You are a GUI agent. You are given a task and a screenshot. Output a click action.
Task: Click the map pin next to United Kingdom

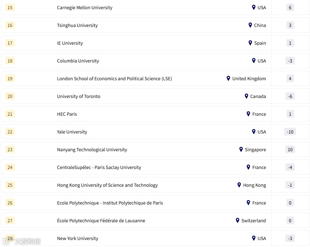[228, 78]
